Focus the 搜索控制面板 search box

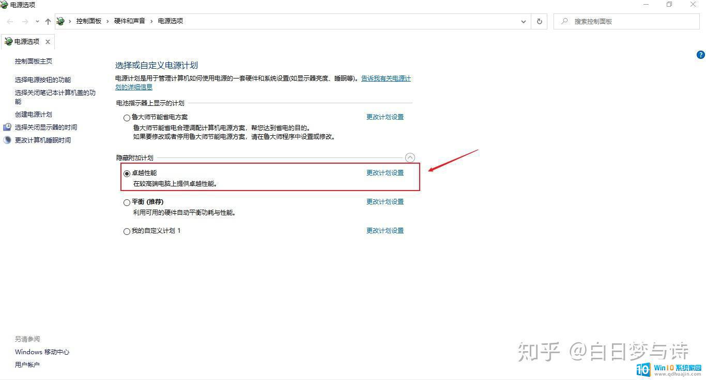626,21
